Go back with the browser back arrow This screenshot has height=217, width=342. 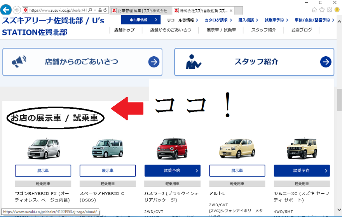click(x=6, y=10)
